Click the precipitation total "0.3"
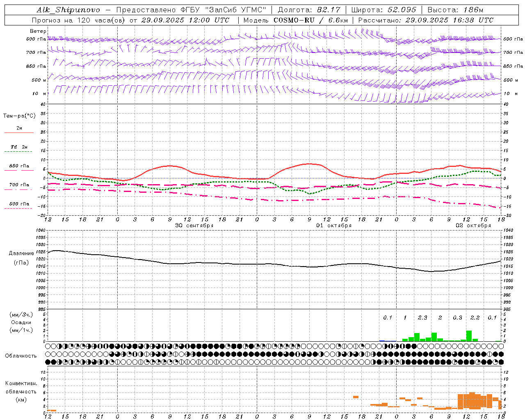Viewport: 525px width, 420px height. (457, 317)
